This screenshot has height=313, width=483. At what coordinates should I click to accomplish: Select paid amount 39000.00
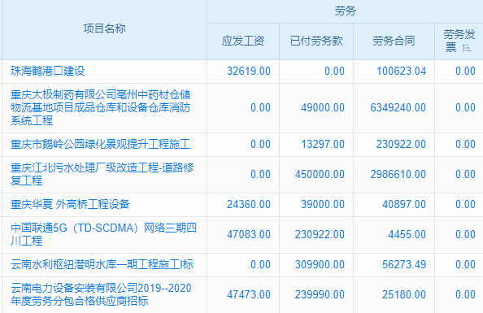(x=323, y=204)
